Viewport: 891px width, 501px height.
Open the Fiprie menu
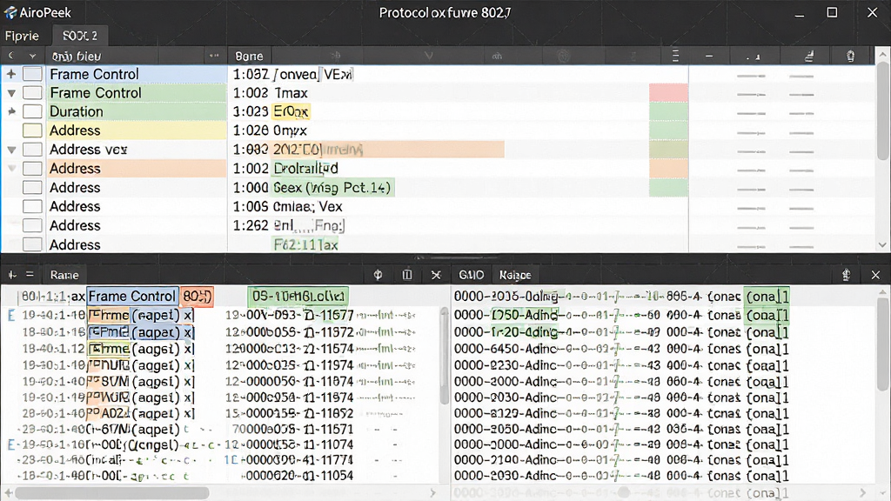coord(22,36)
